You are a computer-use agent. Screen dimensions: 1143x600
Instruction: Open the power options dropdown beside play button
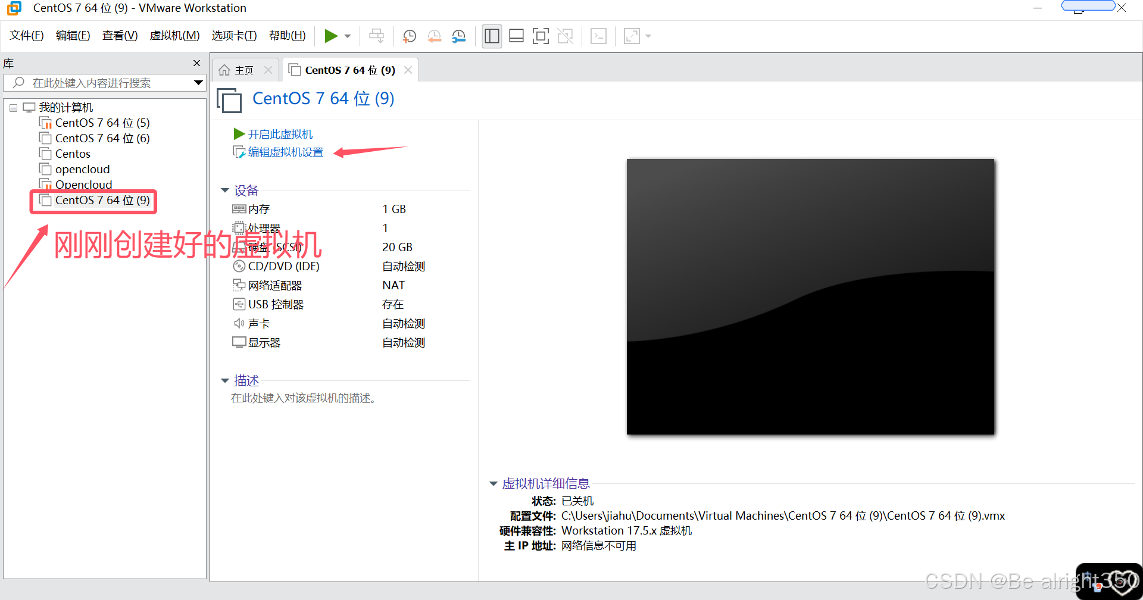tap(348, 36)
